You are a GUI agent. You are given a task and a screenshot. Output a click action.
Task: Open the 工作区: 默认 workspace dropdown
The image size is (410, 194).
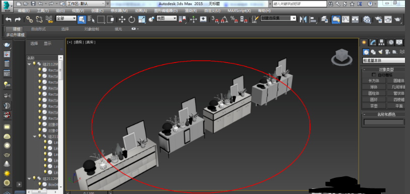[x=86, y=4]
